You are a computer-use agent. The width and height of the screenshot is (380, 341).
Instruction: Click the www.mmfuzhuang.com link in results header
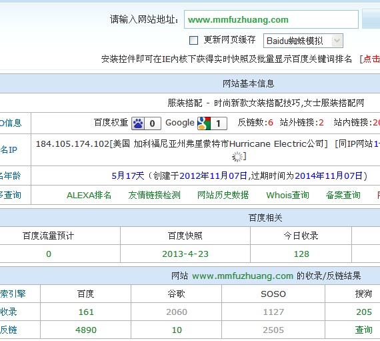click(x=243, y=276)
